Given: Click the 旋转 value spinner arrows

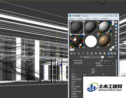Looking at the screenshot, I should pos(111,60).
